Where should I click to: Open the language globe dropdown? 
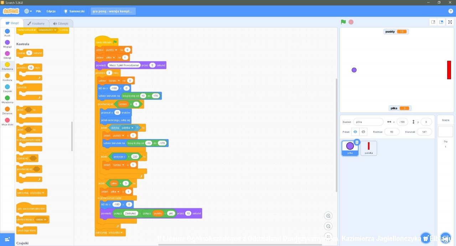tap(28, 11)
